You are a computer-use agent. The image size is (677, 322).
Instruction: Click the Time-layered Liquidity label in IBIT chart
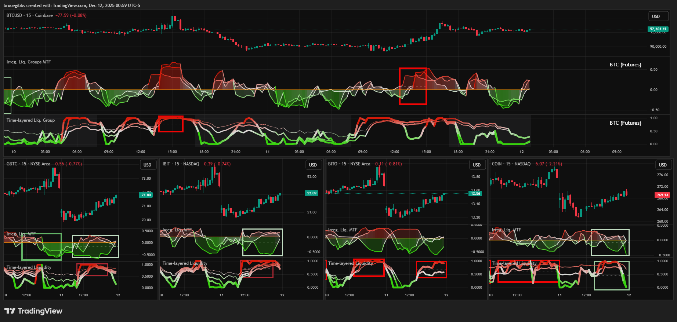[185, 263]
